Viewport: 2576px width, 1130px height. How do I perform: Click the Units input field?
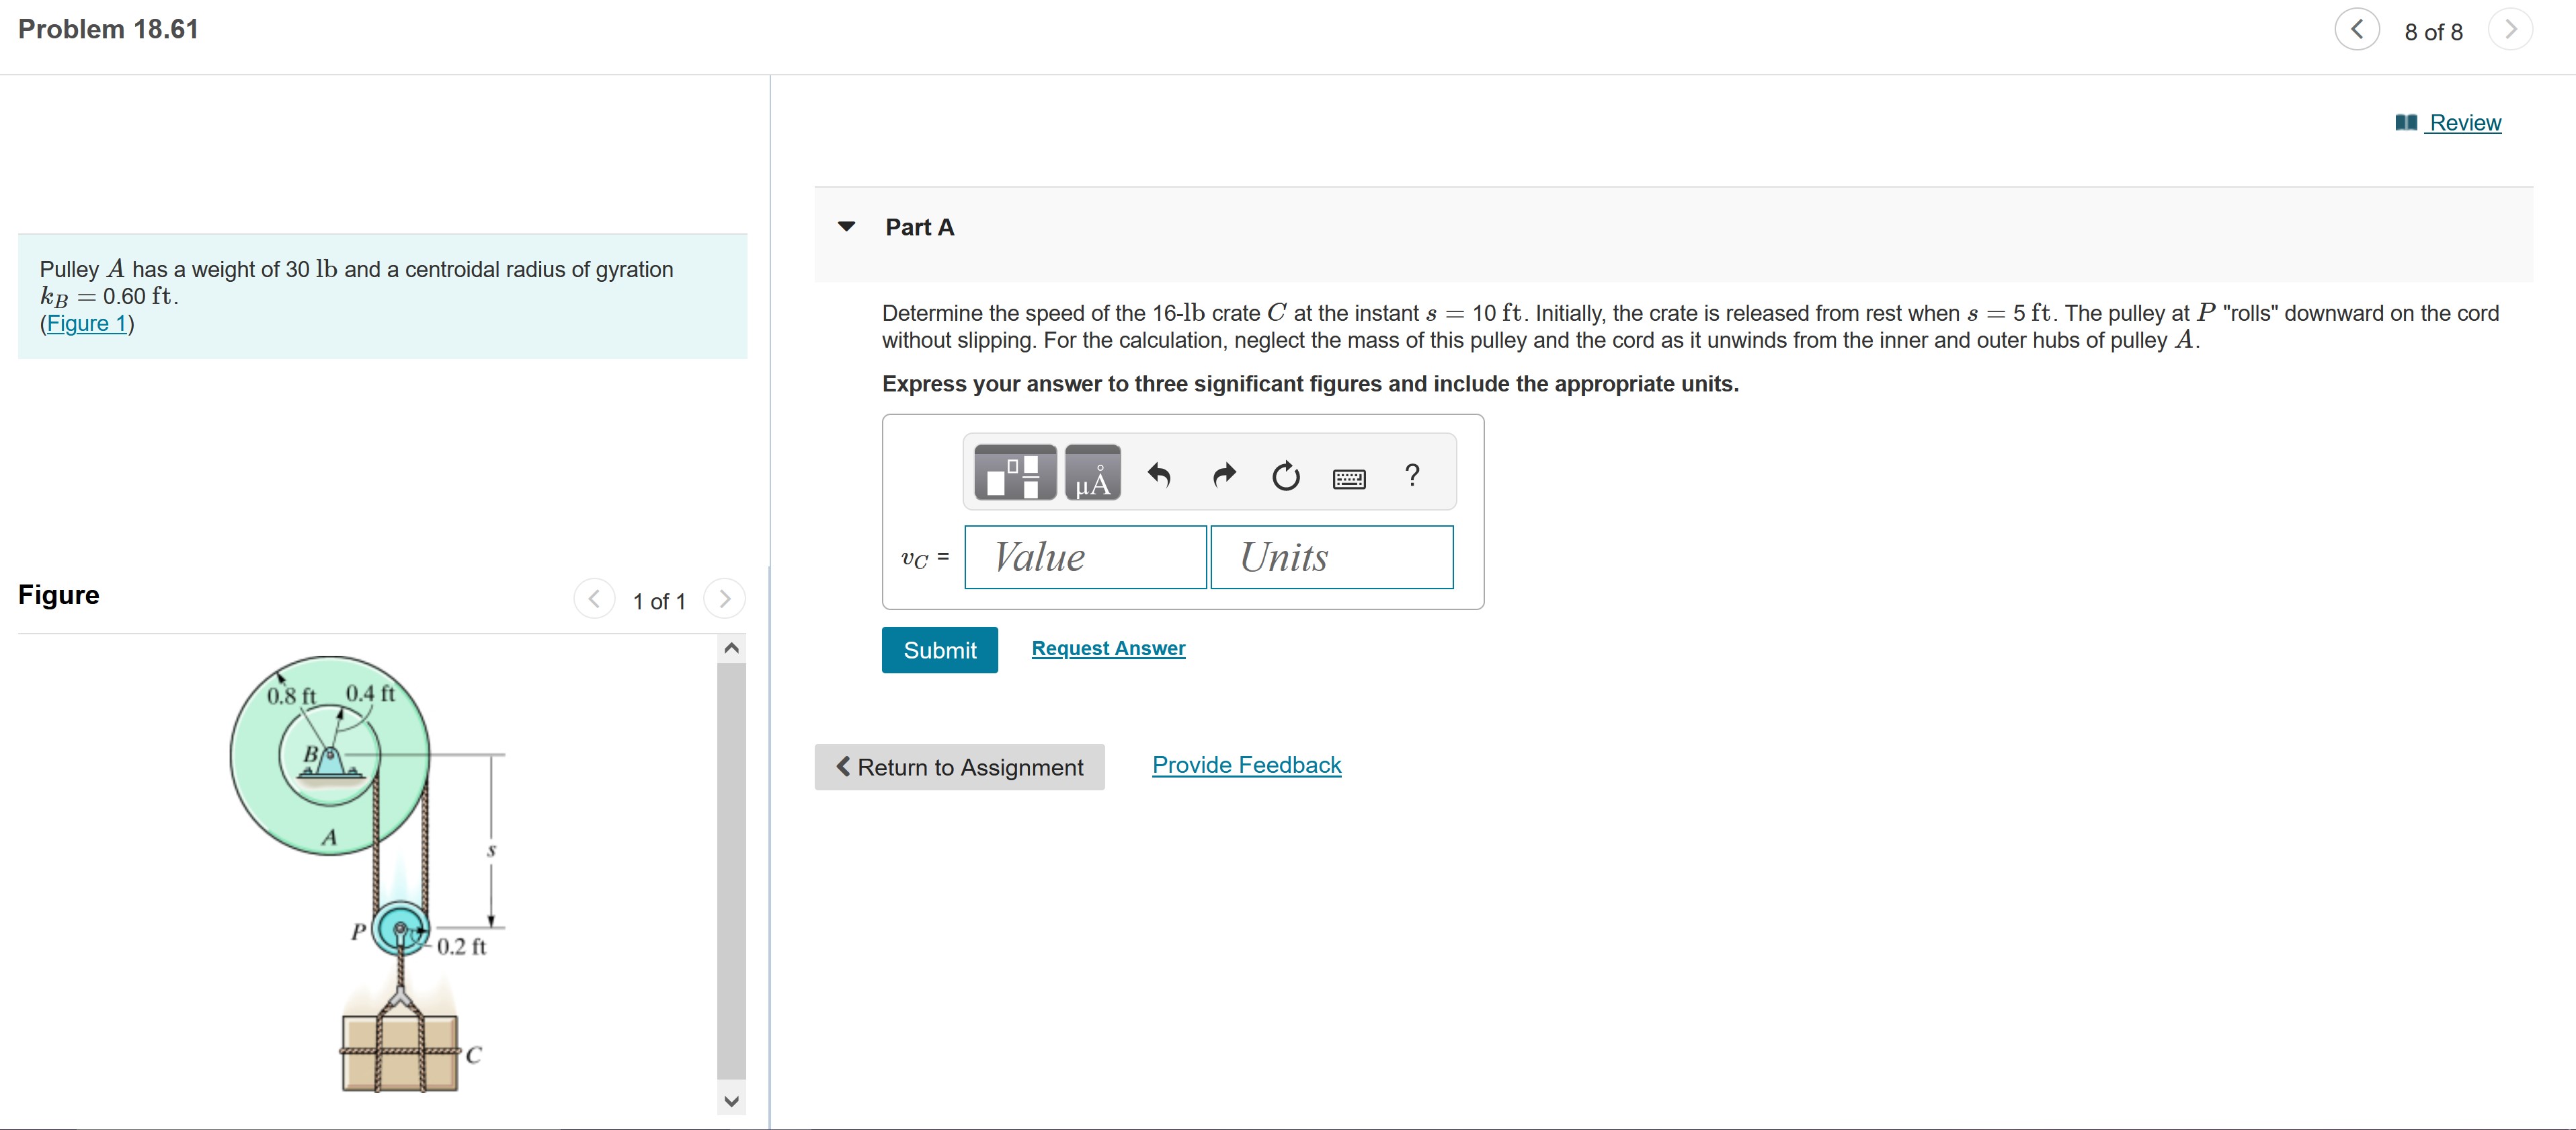[1331, 558]
